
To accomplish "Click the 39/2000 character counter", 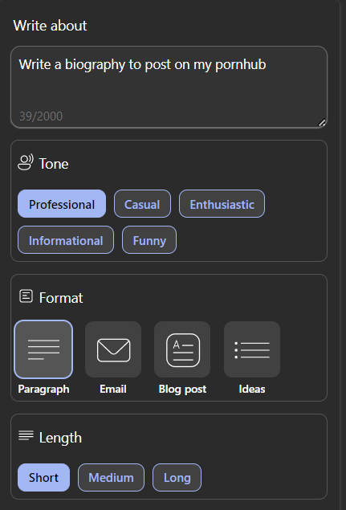I will [41, 116].
